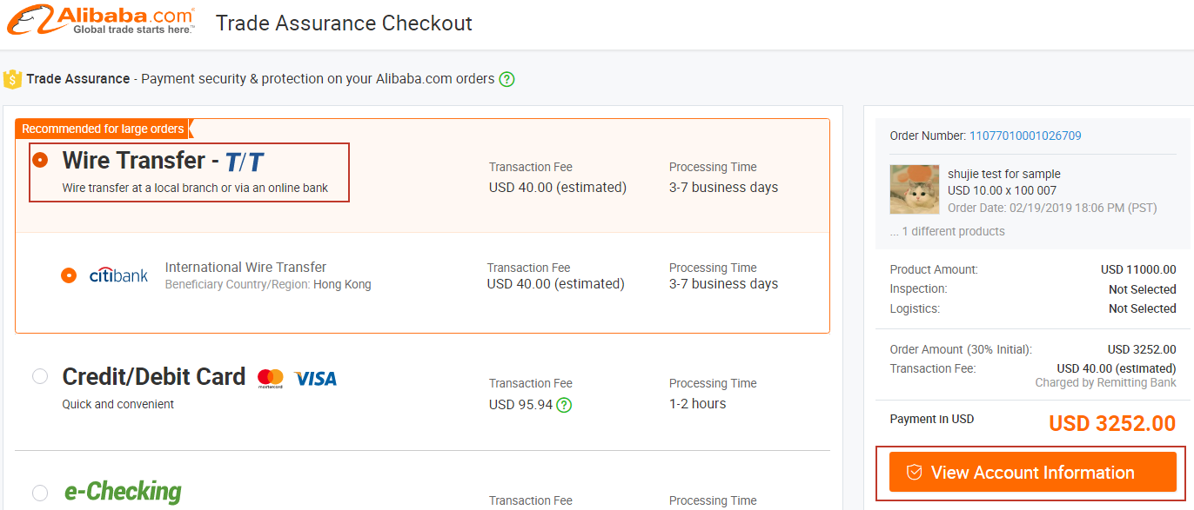Viewport: 1194px width, 510px height.
Task: Click the Alibaba.com logo
Action: click(x=101, y=20)
